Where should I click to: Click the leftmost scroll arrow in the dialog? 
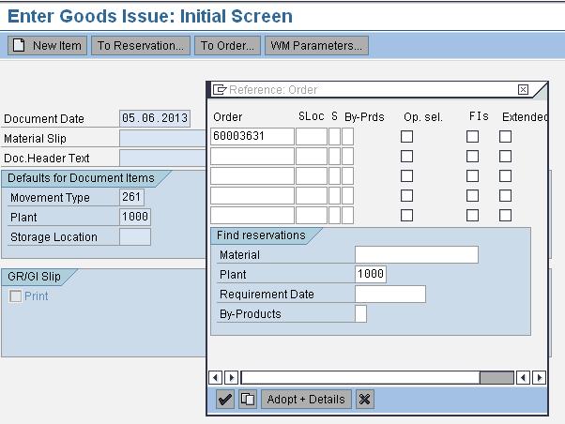(216, 377)
